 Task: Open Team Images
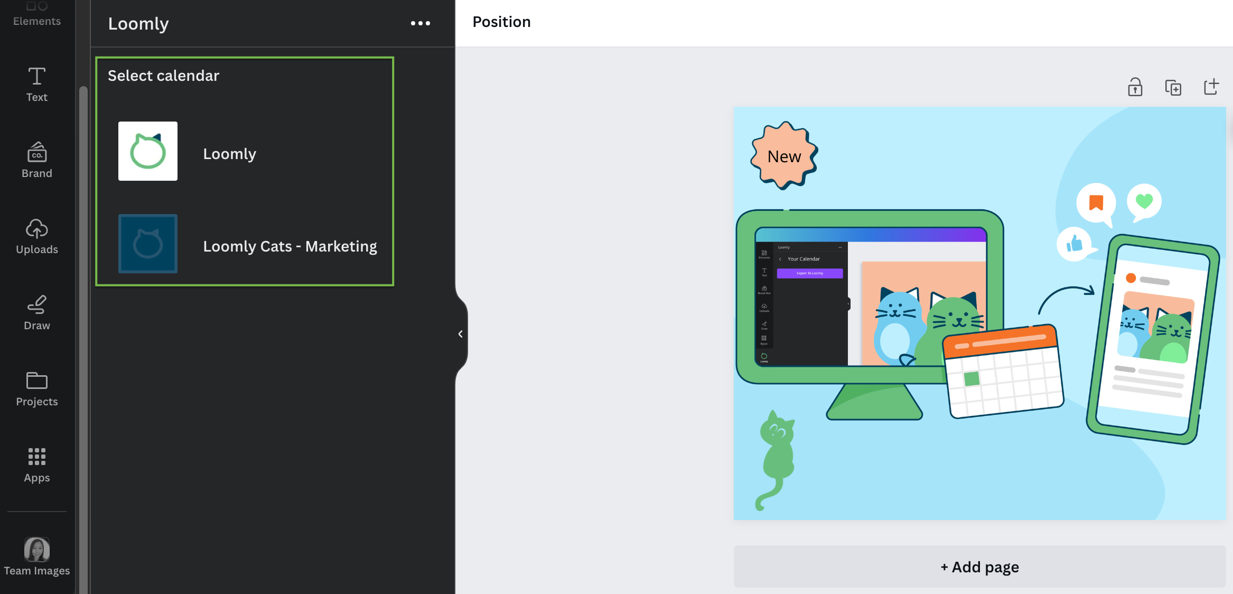coord(36,555)
